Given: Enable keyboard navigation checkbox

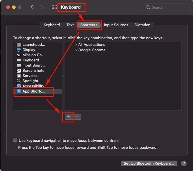Looking at the screenshot, I should [x=15, y=140].
